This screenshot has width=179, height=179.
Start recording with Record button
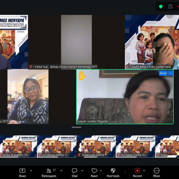(x=137, y=173)
